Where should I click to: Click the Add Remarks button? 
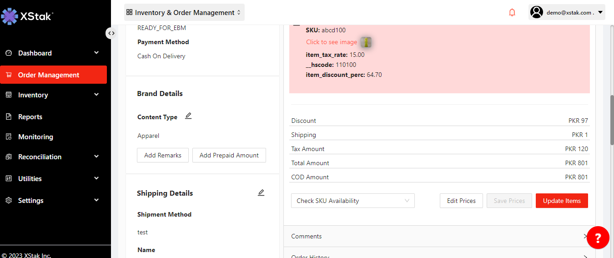point(163,155)
